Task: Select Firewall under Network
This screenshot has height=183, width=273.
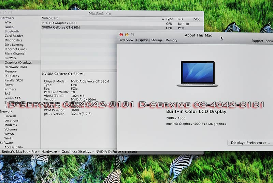Action: (10, 116)
